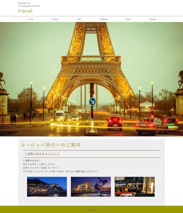The height and width of the screenshot is (213, 183).
Task: Click the subheading １週間お休みをもらえたら
Action: point(42,154)
